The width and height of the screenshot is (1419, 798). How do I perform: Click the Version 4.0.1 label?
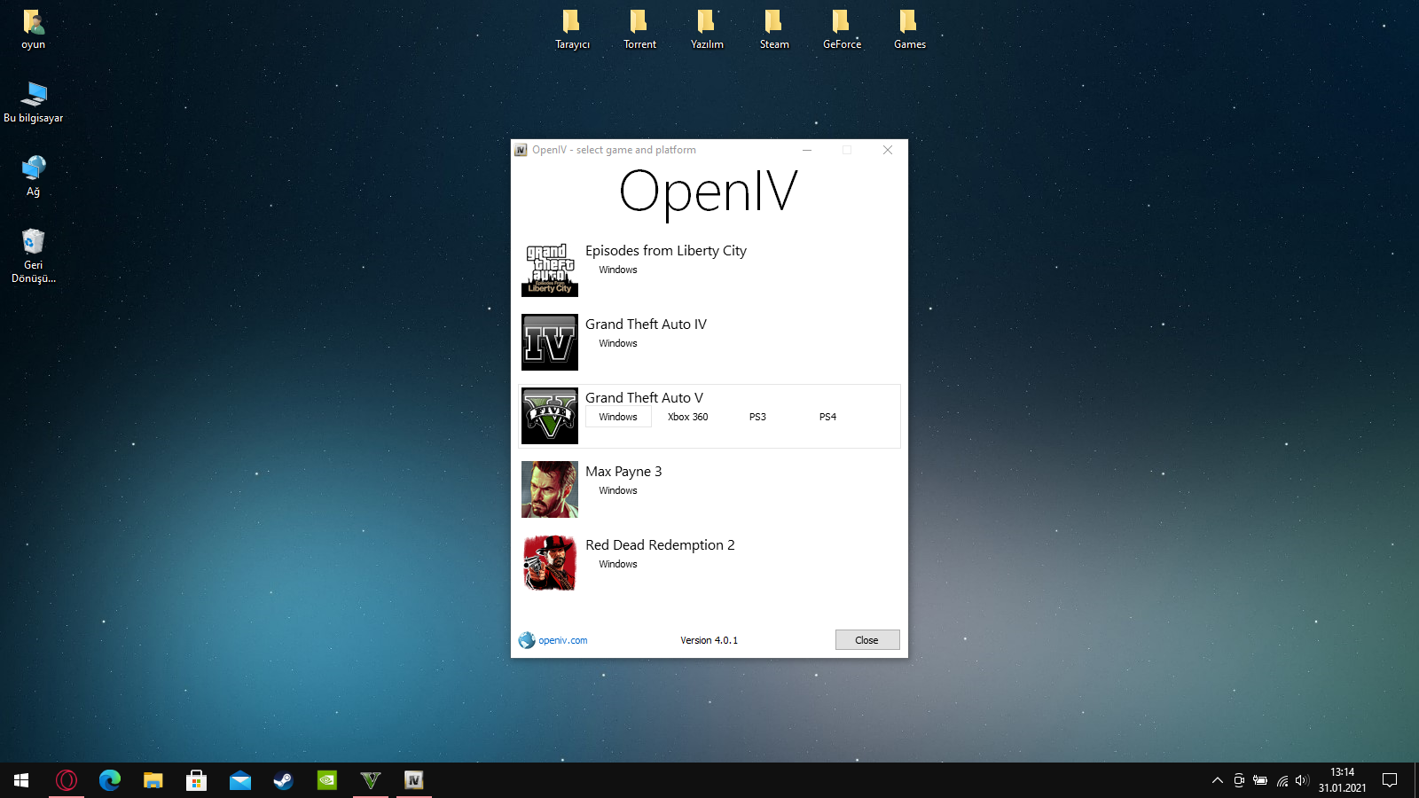pyautogui.click(x=709, y=640)
